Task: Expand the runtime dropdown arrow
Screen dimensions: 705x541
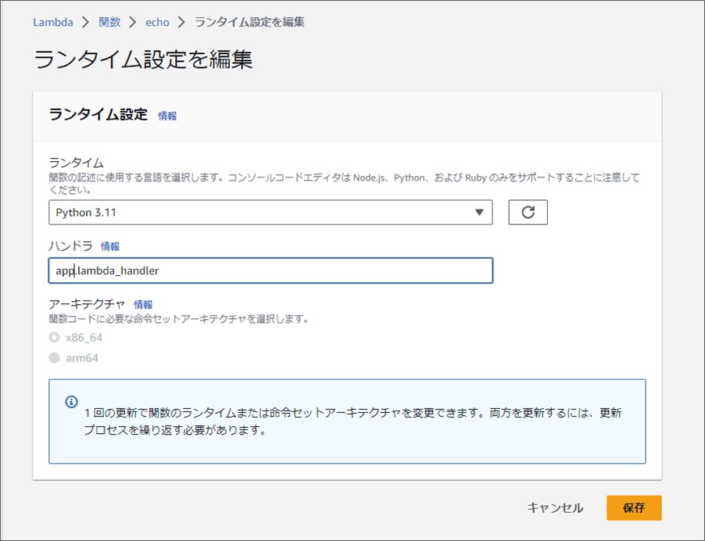Action: point(479,213)
